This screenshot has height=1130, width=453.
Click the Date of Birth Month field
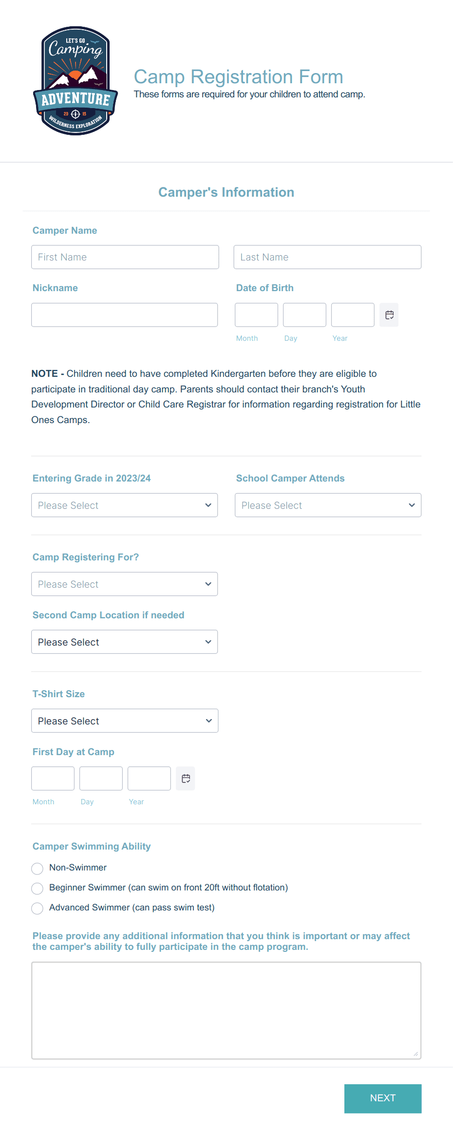tap(256, 315)
